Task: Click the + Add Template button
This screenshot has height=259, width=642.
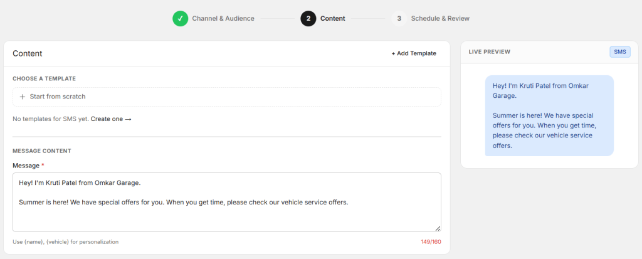Action: (x=414, y=53)
